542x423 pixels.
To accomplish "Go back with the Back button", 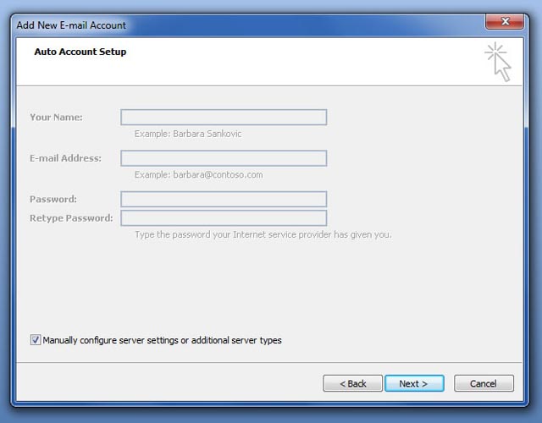I will [352, 383].
